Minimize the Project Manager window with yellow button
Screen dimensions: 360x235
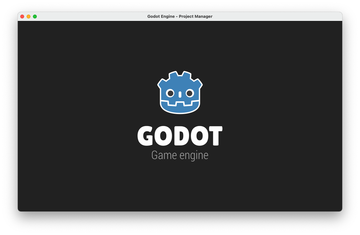click(x=29, y=17)
